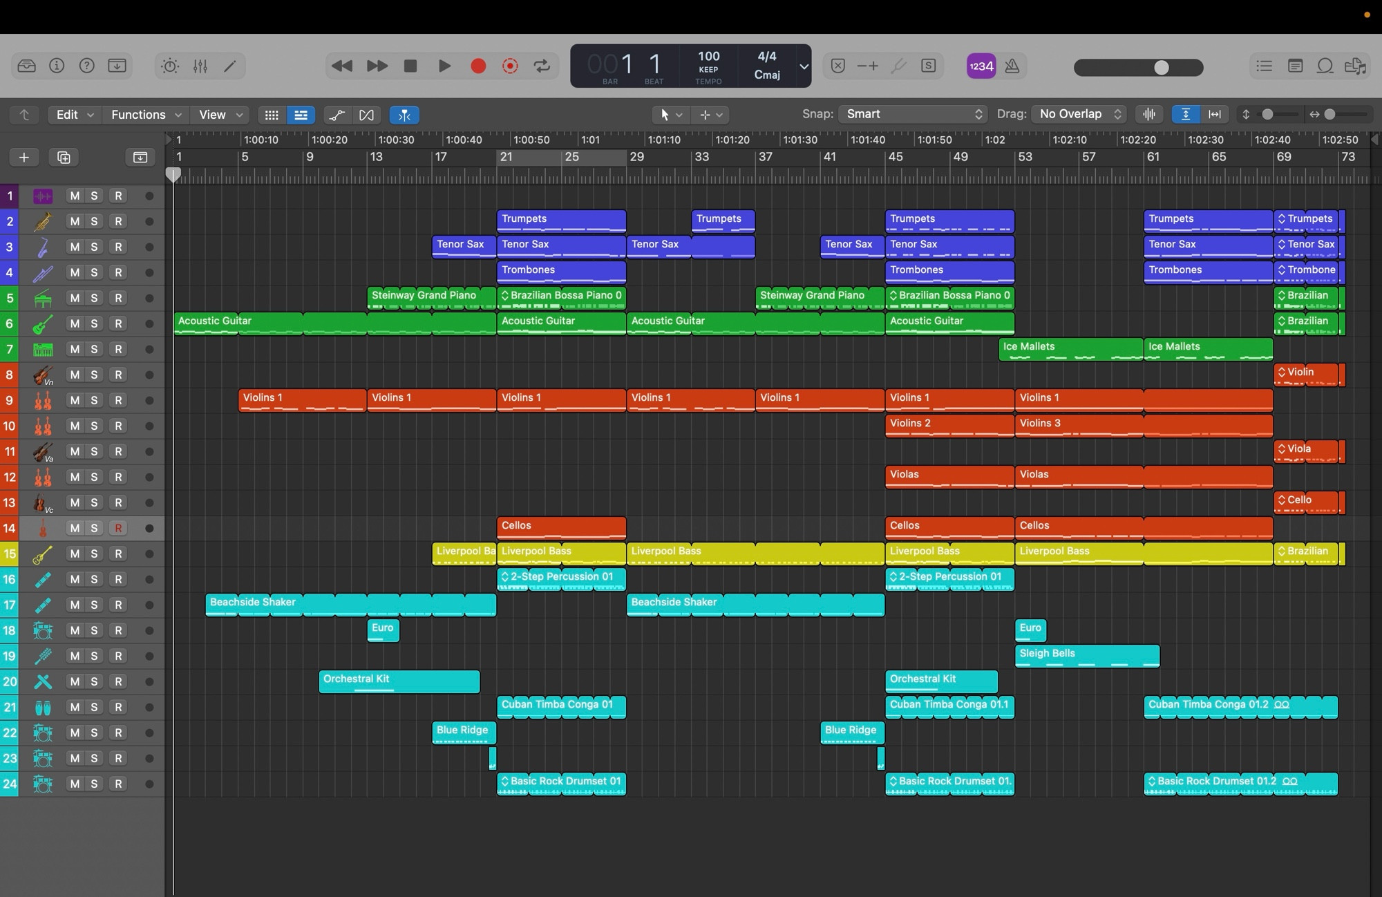
Task: Select the crossed drumsticks icon on track 20
Action: pyautogui.click(x=43, y=682)
